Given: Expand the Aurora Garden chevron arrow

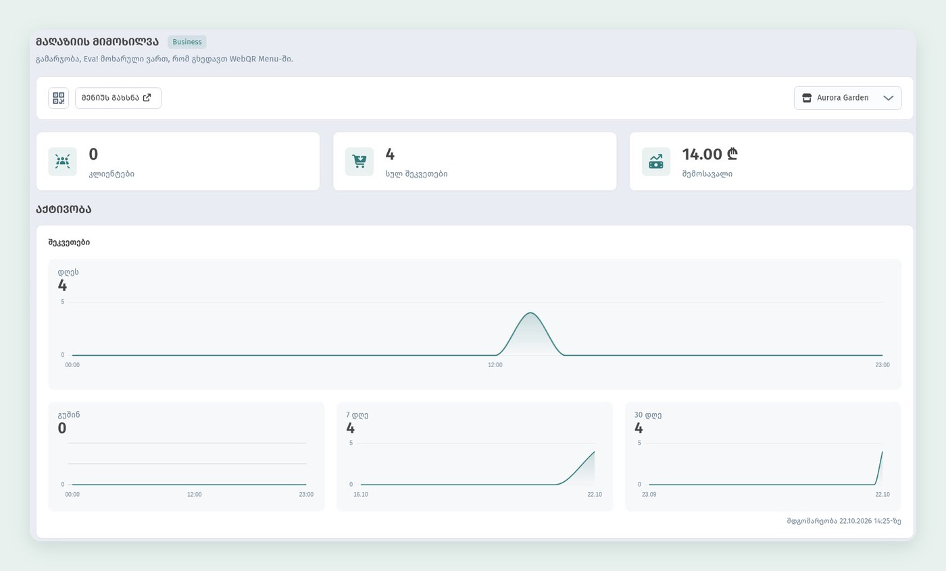Looking at the screenshot, I should 889,98.
